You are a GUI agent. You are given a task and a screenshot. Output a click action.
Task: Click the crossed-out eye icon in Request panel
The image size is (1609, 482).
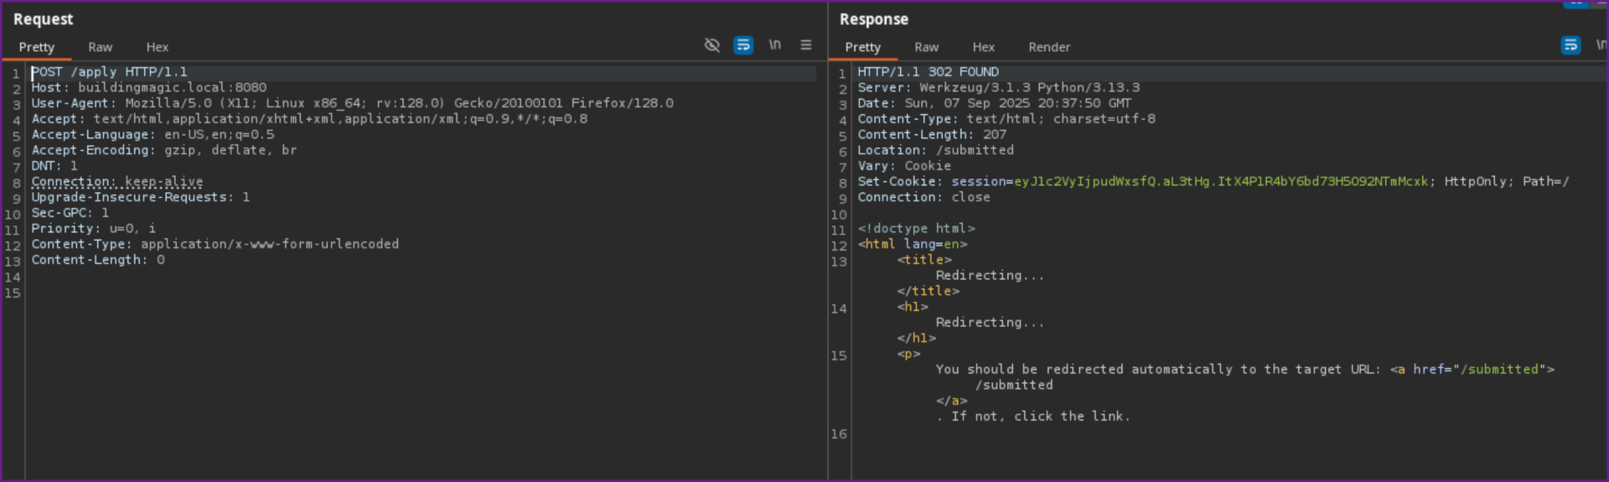[711, 45]
